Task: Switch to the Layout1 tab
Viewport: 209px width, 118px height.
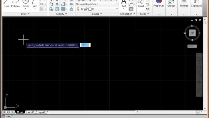Action: click(x=30, y=112)
